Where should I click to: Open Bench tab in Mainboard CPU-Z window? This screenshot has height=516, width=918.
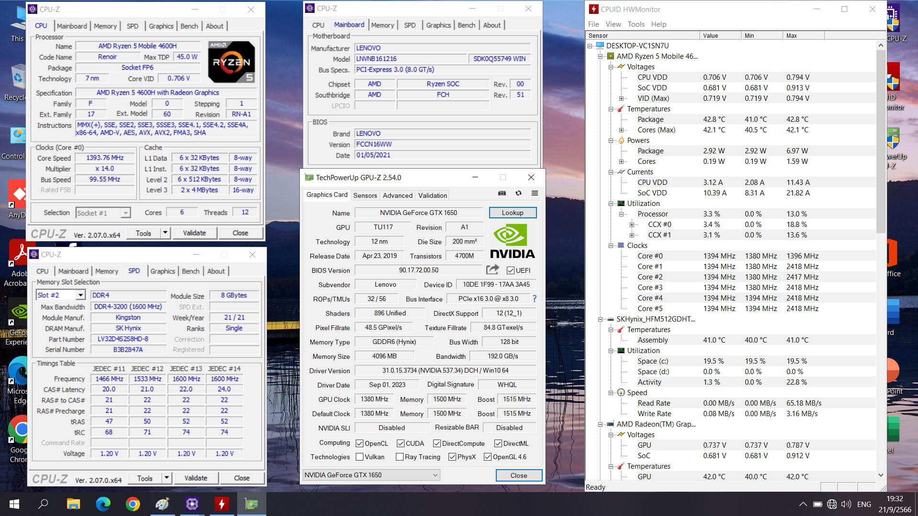coord(466,25)
